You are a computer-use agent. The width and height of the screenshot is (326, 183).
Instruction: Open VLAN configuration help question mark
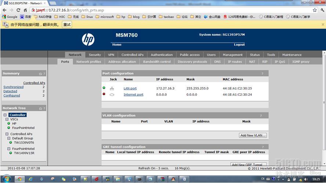pyautogui.click(x=261, y=116)
